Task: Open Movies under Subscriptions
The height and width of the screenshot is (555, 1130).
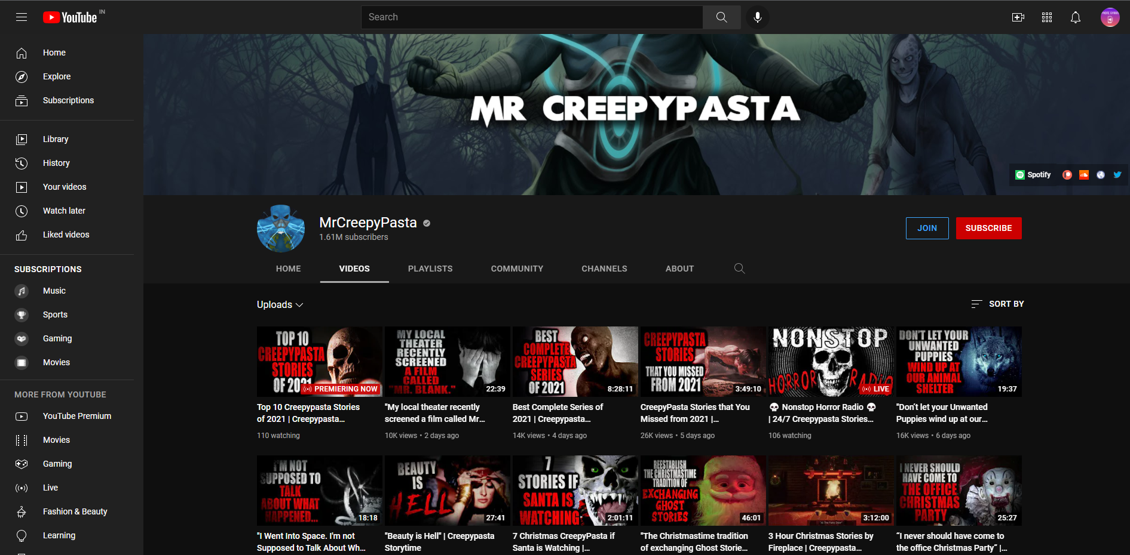Action: tap(67, 362)
